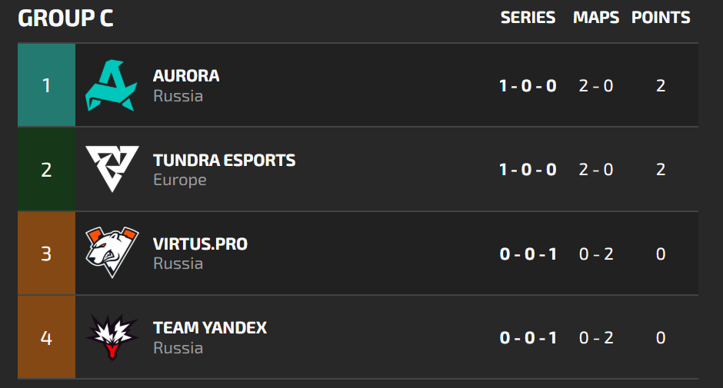The width and height of the screenshot is (723, 388).
Task: Click the brown rank 4 position box
Action: tap(46, 337)
